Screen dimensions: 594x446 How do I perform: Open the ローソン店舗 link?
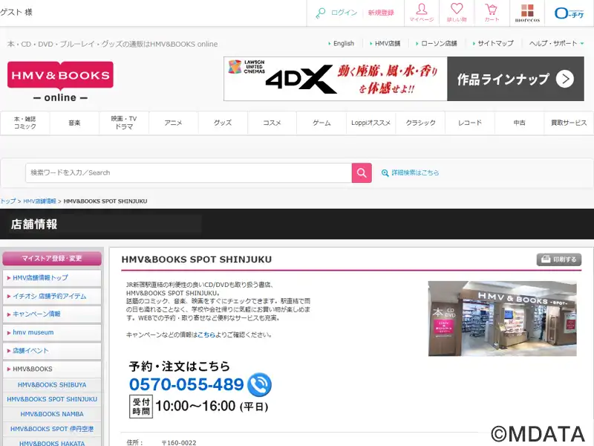pyautogui.click(x=439, y=43)
